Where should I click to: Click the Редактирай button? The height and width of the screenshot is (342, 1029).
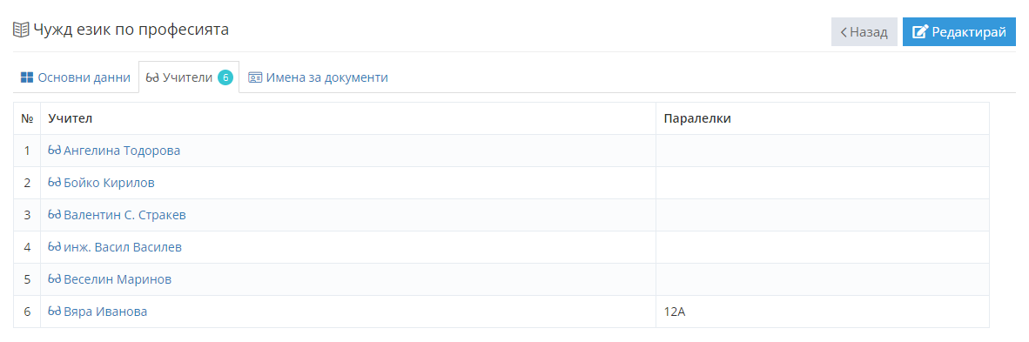[x=958, y=31]
